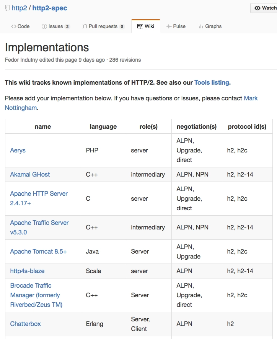The width and height of the screenshot is (277, 339).
Task: Follow the Tools listing link
Action: pyautogui.click(x=212, y=82)
